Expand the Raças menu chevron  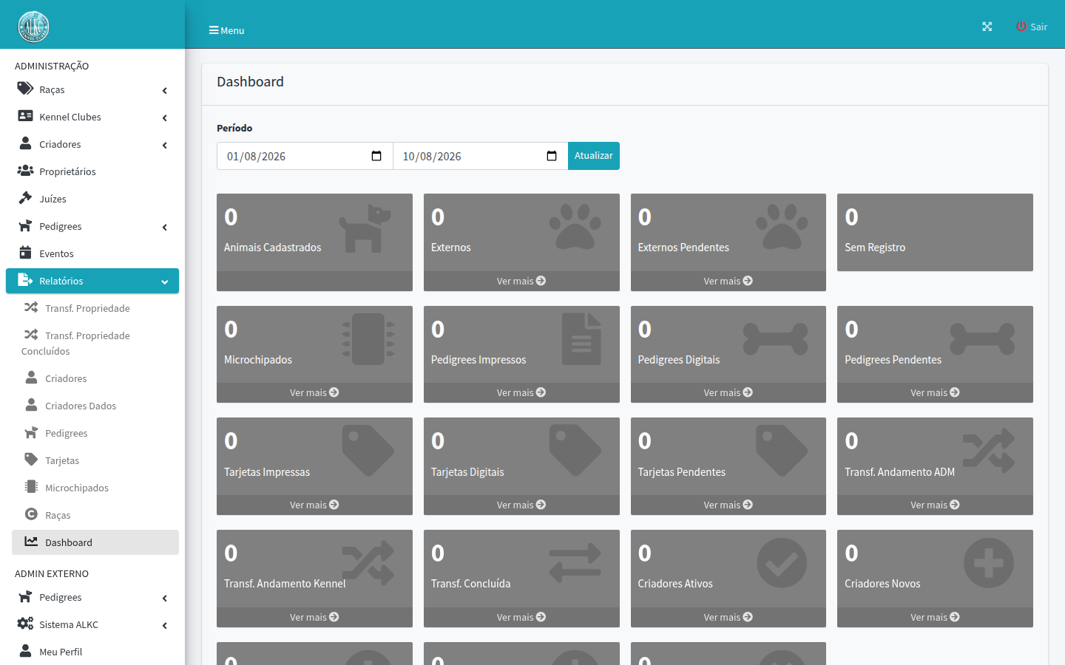coord(164,91)
